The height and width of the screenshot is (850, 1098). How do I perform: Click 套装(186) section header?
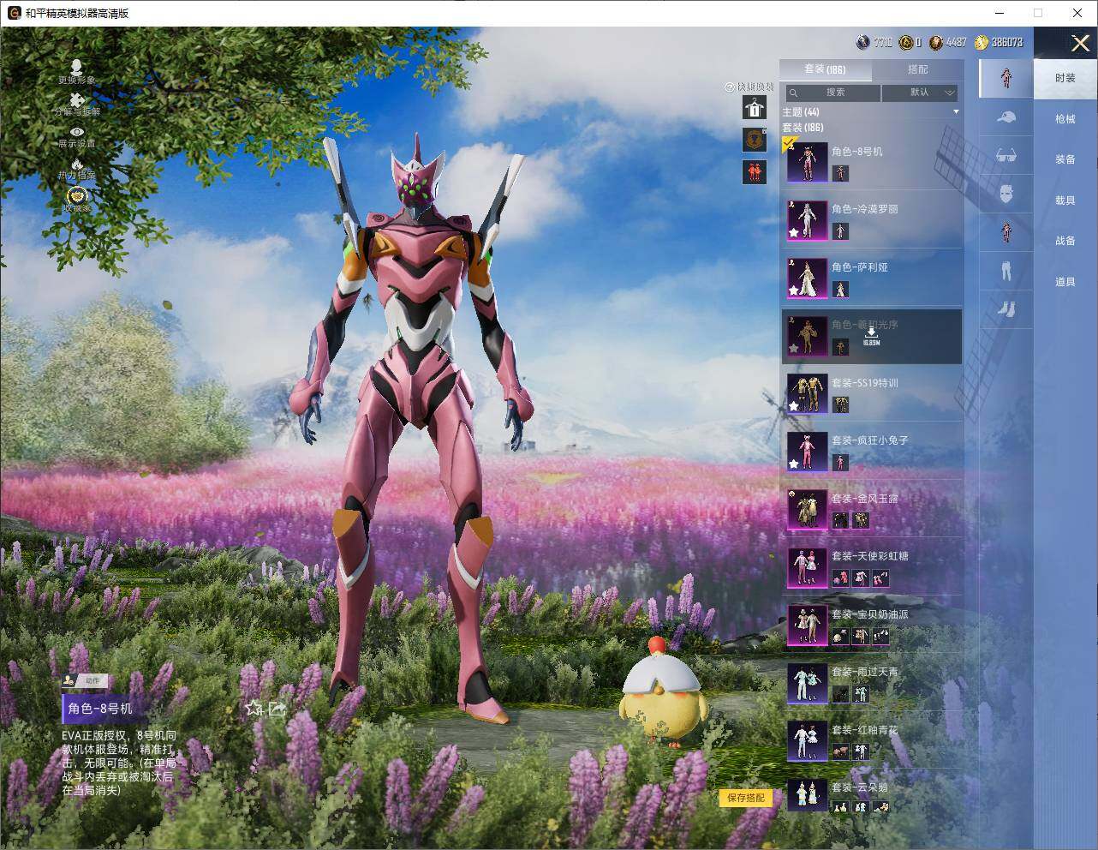pos(803,128)
